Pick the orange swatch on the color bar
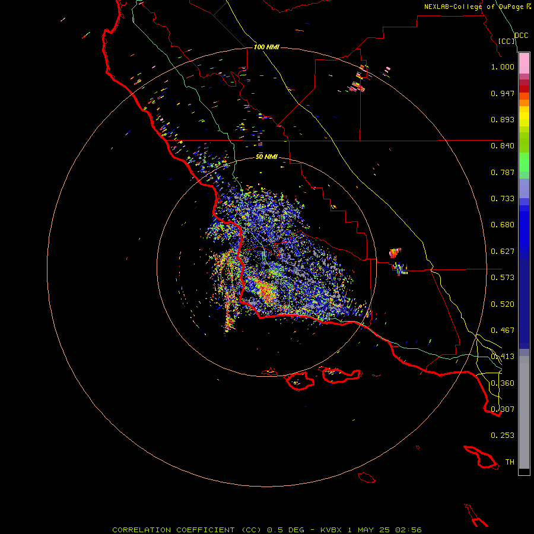 tap(524, 103)
